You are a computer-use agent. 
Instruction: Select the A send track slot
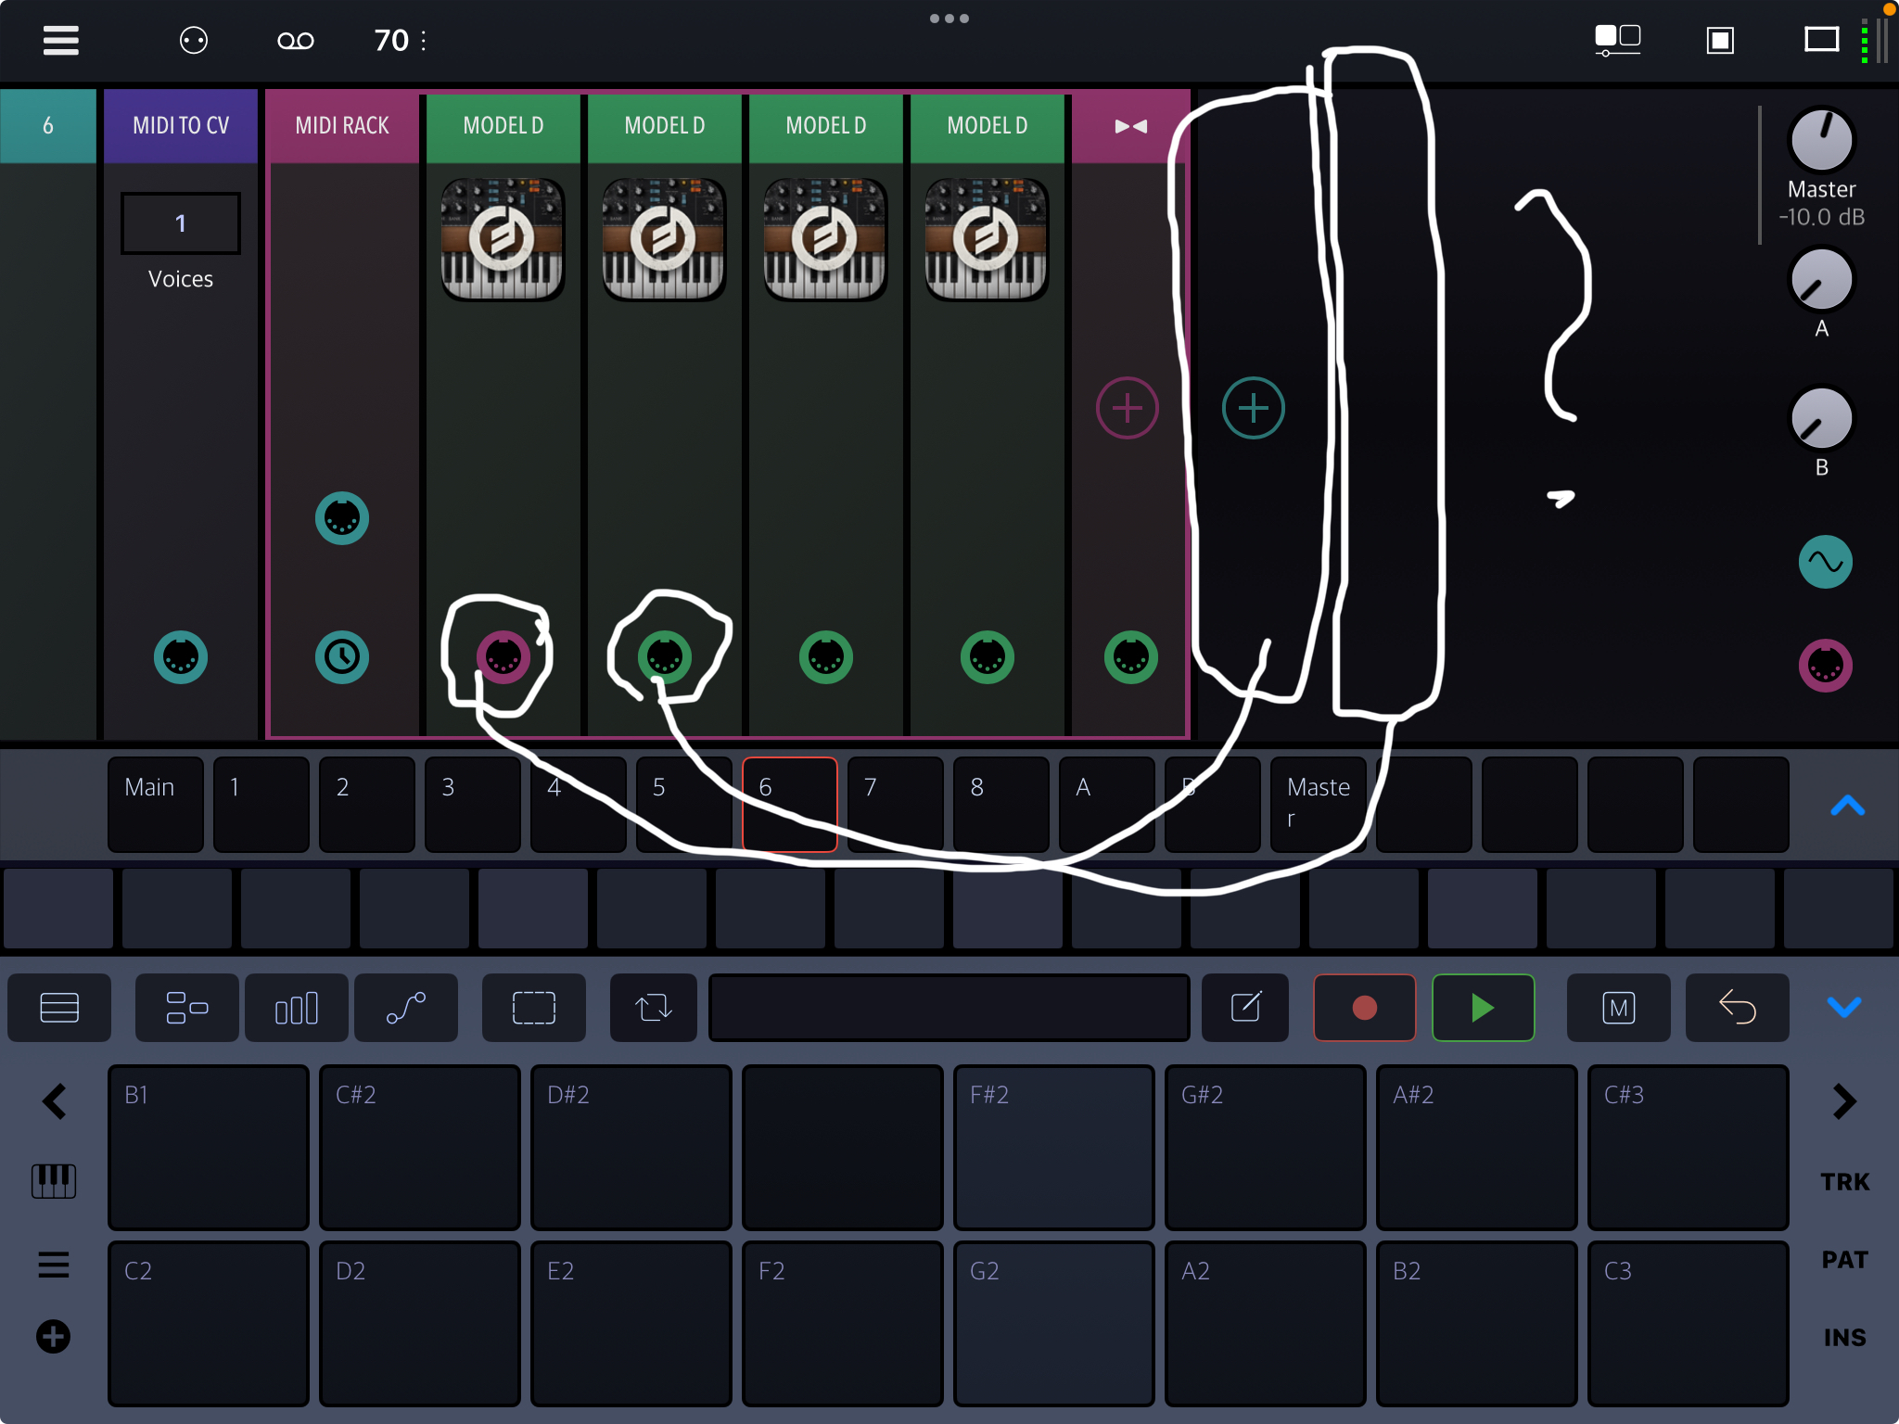[x=1107, y=805]
